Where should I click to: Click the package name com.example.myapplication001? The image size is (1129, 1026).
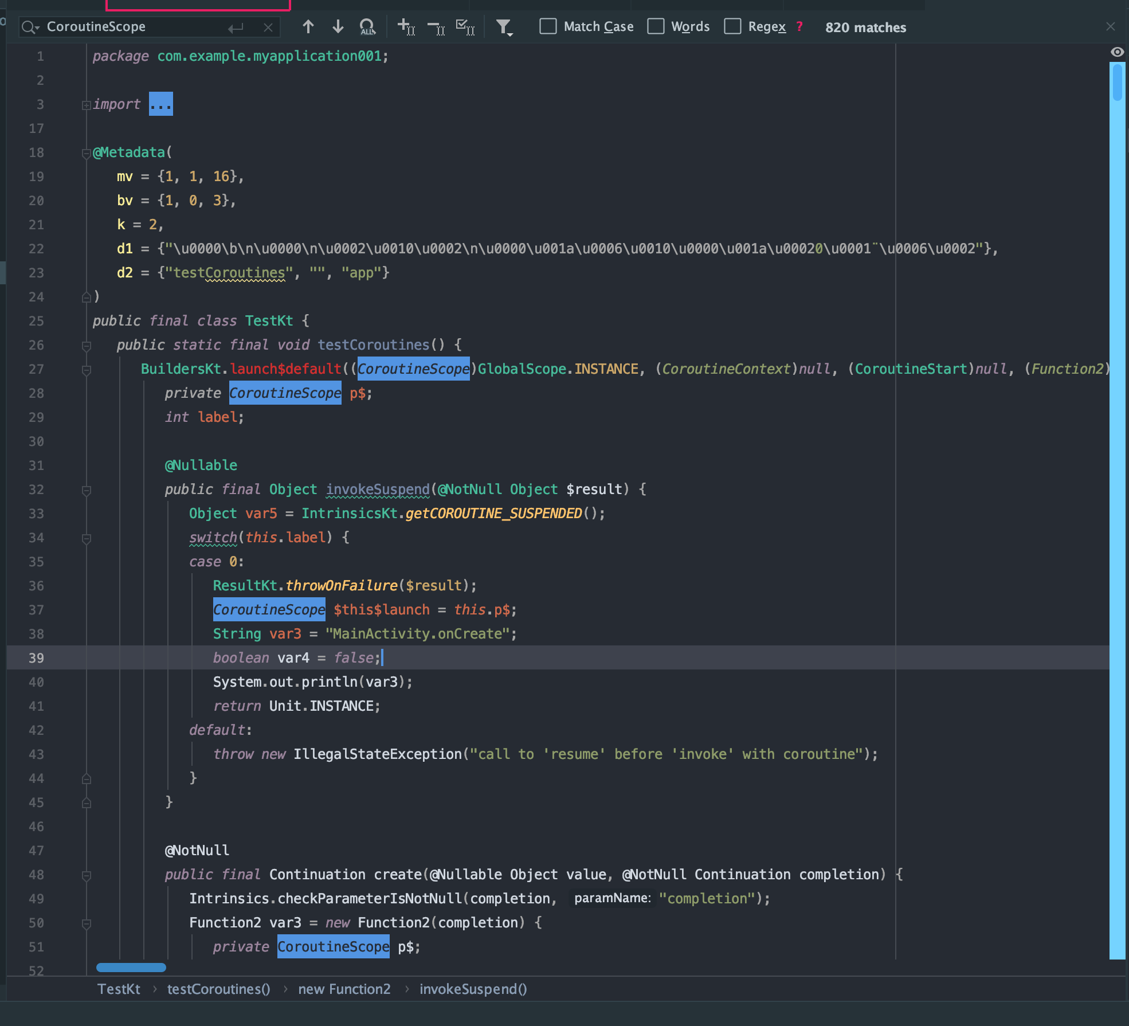point(269,56)
